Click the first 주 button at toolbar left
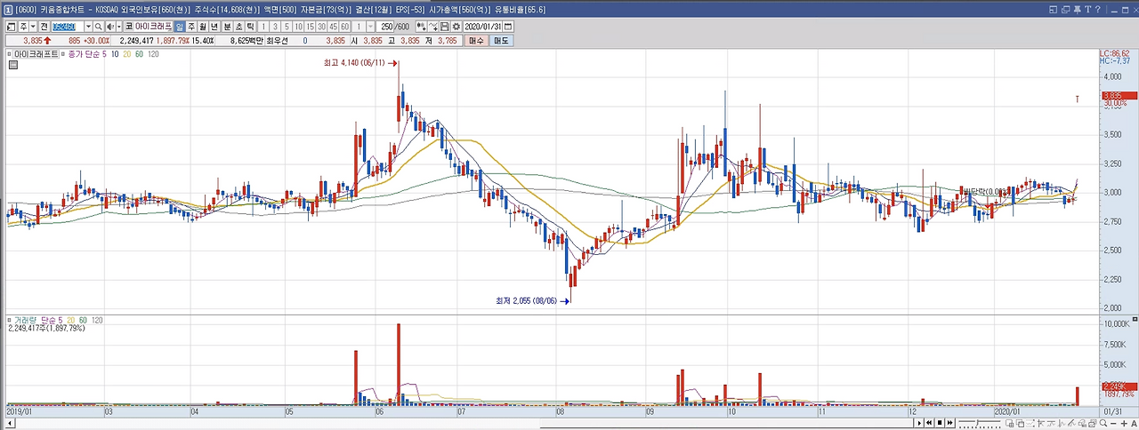Image resolution: width=1139 pixels, height=430 pixels. click(23, 27)
